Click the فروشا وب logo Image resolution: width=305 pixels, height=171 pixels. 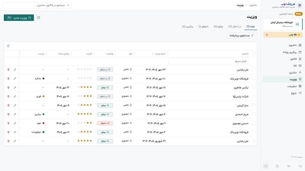287,5
